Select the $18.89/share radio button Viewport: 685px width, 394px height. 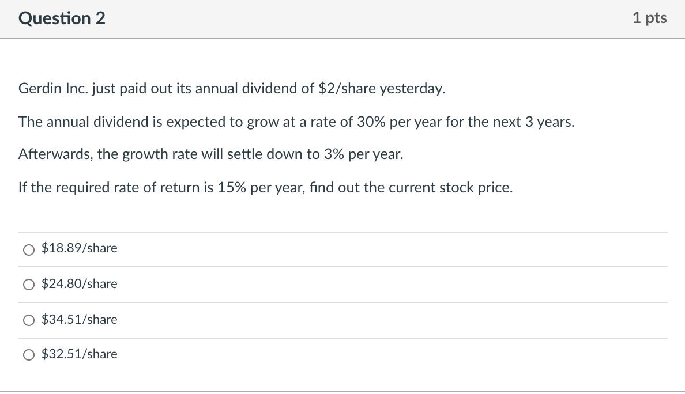pos(28,249)
